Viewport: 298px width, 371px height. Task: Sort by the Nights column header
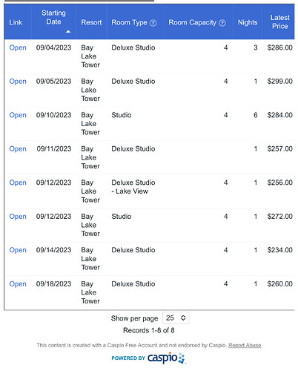coord(248,22)
